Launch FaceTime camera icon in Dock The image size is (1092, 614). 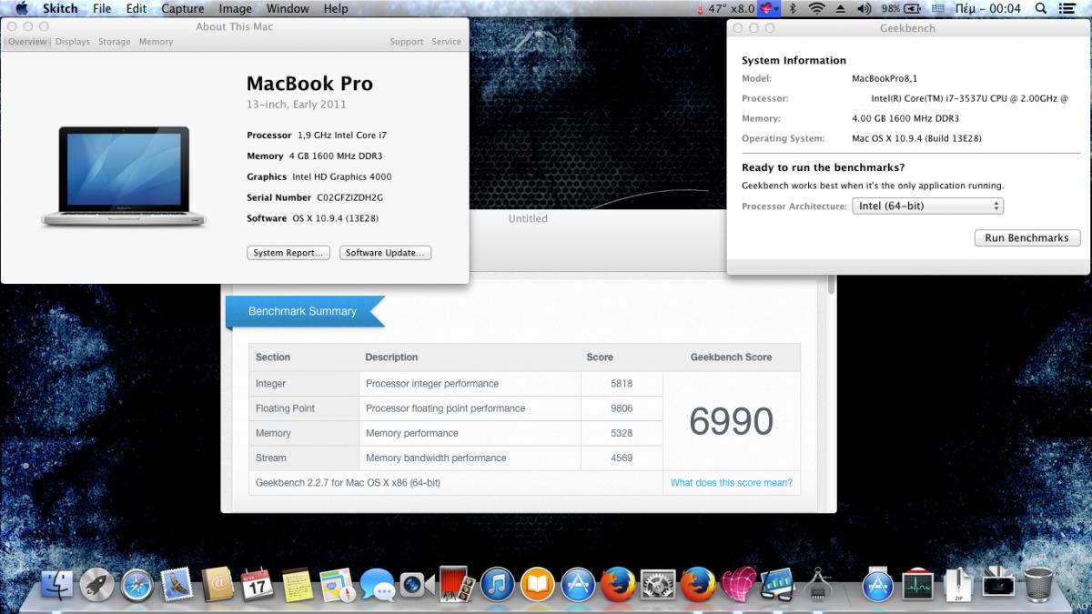pyautogui.click(x=417, y=584)
